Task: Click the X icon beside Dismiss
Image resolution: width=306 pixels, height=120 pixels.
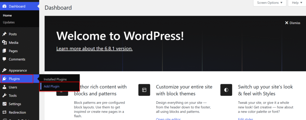Action: [x=287, y=23]
